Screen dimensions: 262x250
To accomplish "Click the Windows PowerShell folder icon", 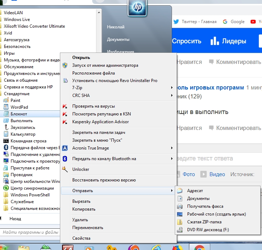I will (x=6, y=195).
